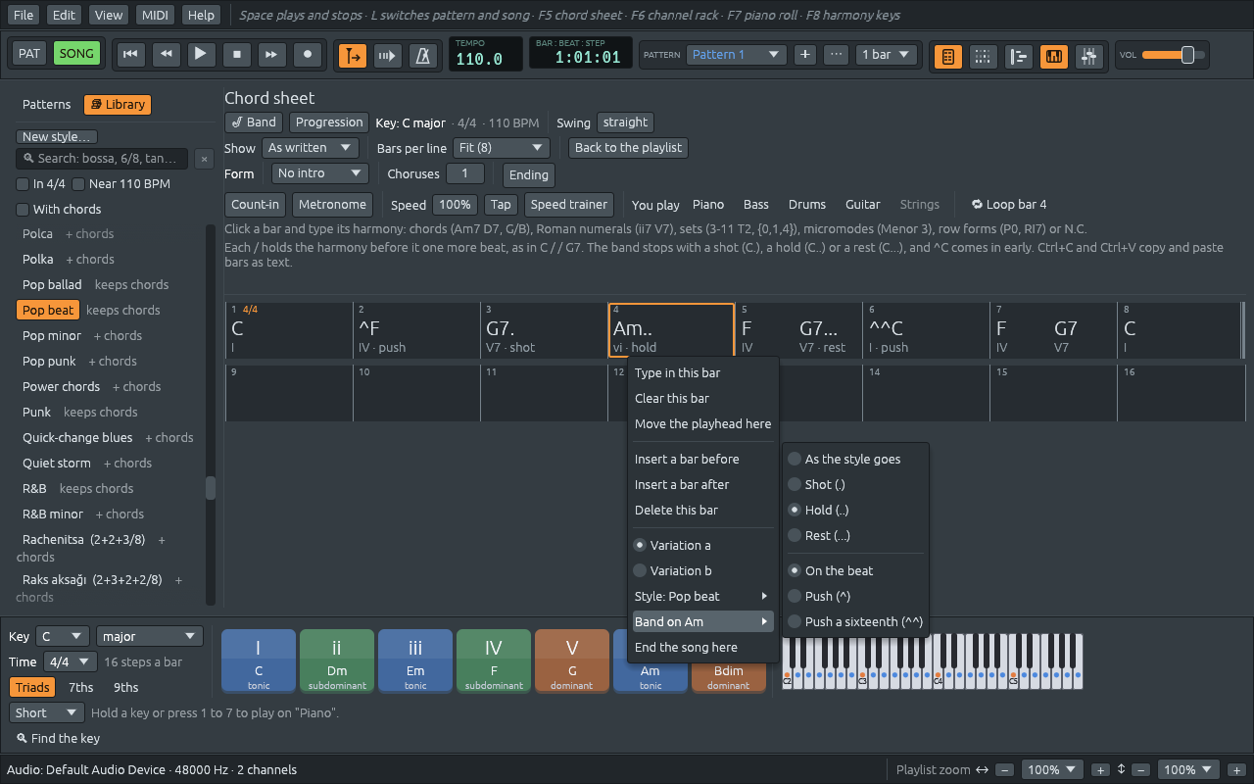Viewport: 1254px width, 784px height.
Task: Click the rewind transport button
Action: [x=166, y=55]
